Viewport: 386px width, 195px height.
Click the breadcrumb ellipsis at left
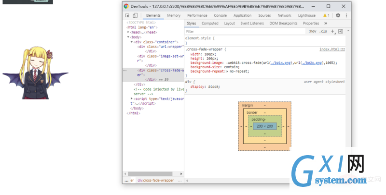tap(126, 181)
